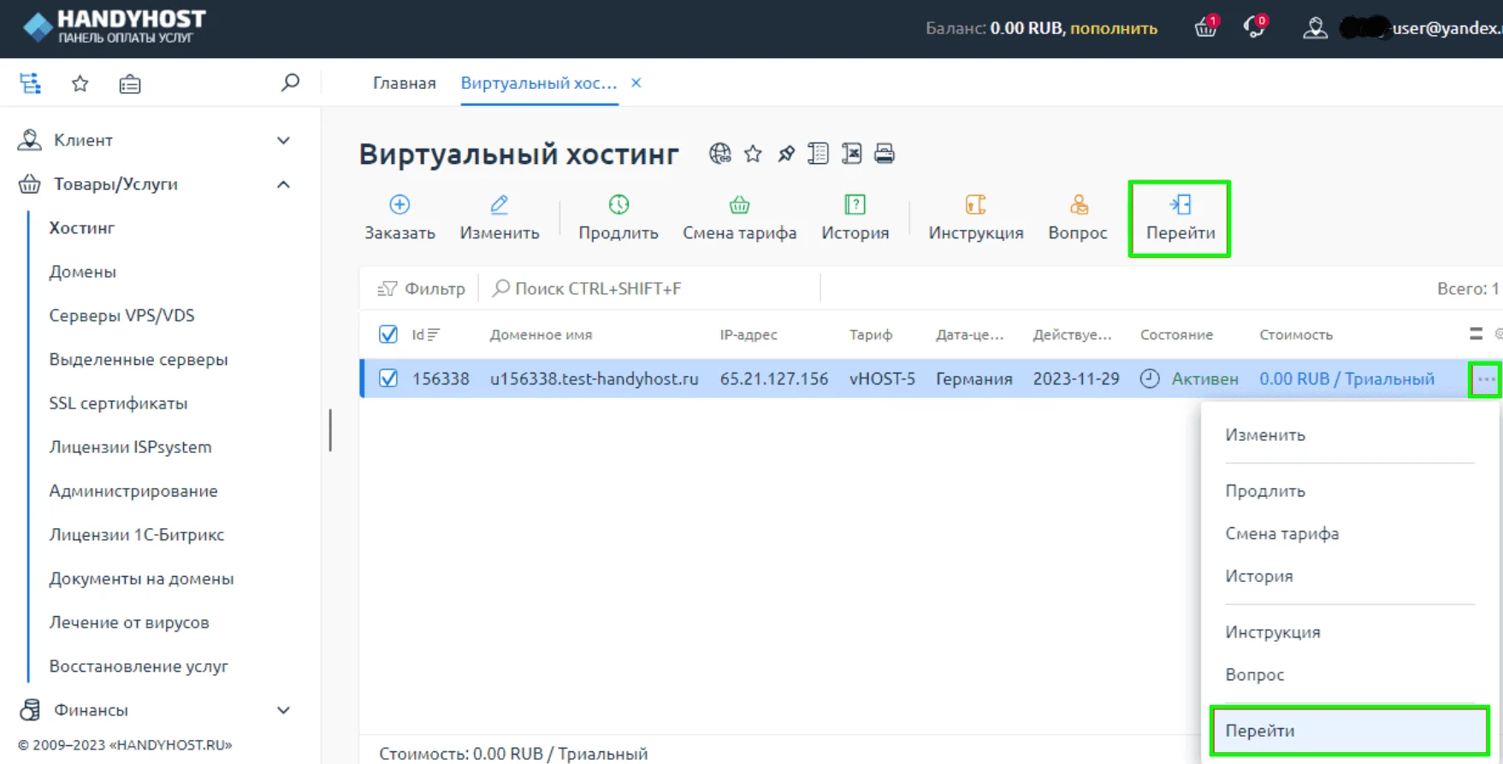Toggle the select-all checkbox in table header
1503x764 pixels.
point(388,334)
